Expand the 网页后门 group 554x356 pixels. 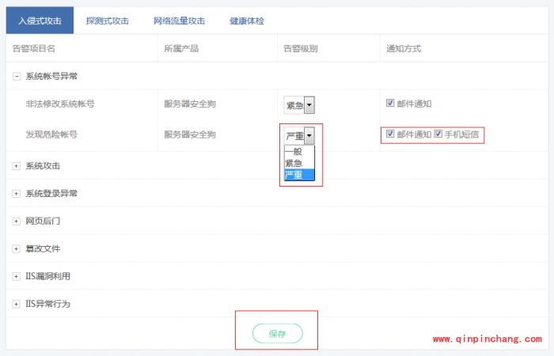click(17, 221)
